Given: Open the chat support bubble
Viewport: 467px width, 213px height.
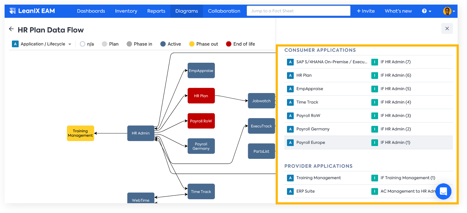Looking at the screenshot, I should (443, 192).
